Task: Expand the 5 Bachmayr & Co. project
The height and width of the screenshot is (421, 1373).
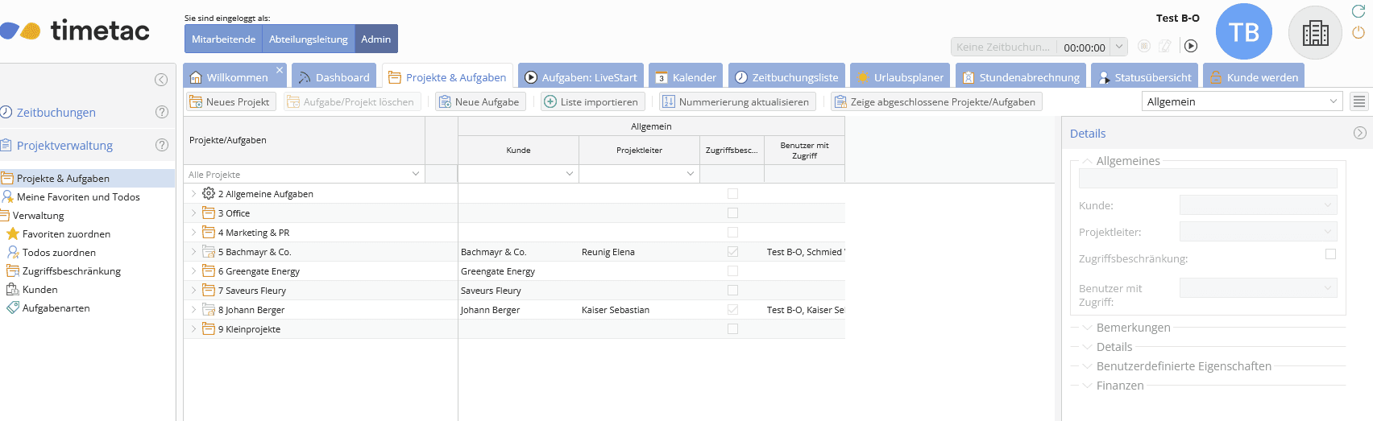Action: pyautogui.click(x=193, y=252)
